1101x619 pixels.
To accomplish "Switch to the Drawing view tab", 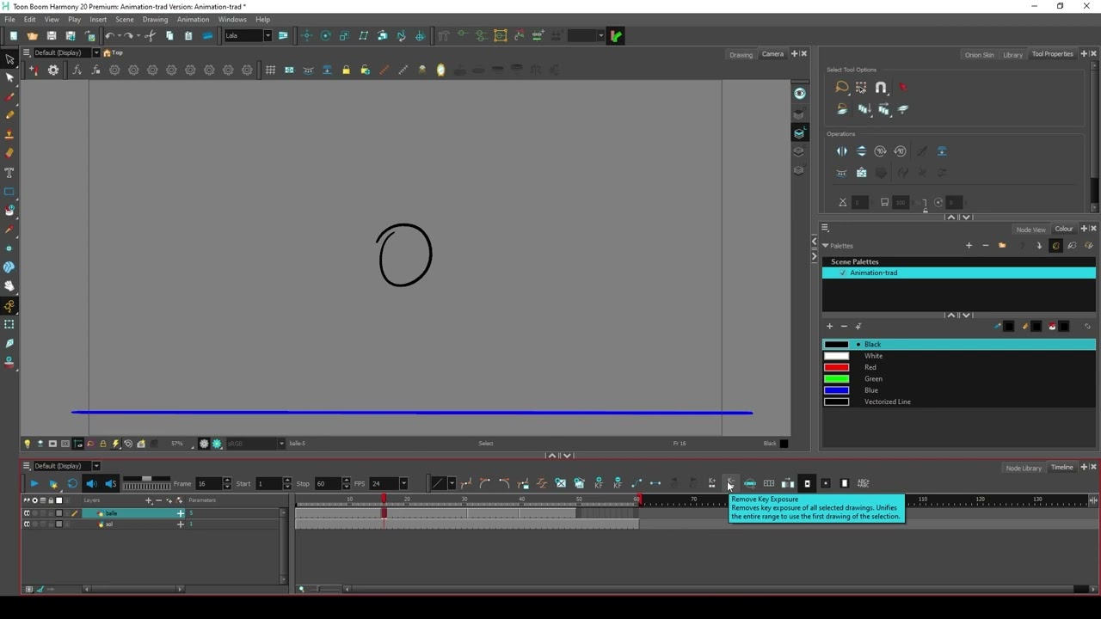I will coord(741,54).
